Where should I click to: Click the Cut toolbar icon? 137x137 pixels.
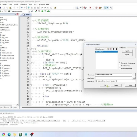4,8
